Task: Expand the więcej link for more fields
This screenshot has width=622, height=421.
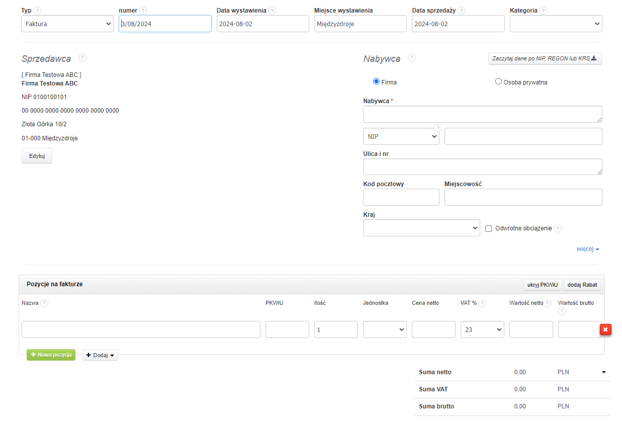Action: pyautogui.click(x=588, y=249)
